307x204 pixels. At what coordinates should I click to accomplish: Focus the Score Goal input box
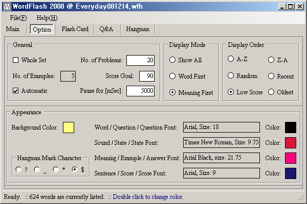(x=147, y=76)
